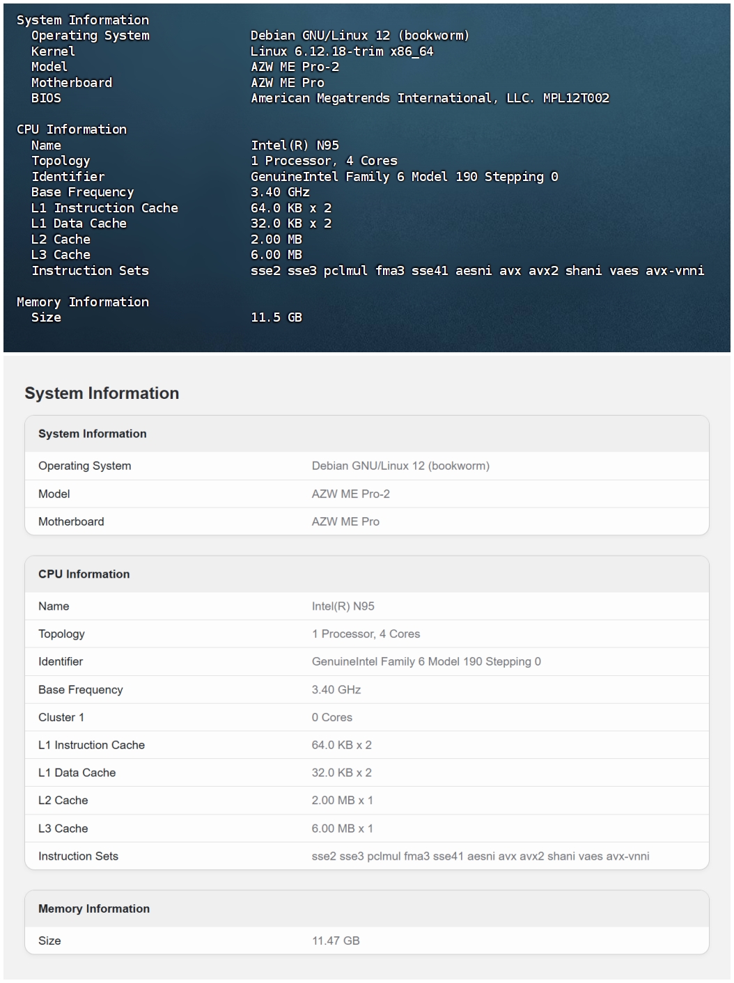Select the terminal's 1 Processor, 4 Cores value
This screenshot has width=734, height=983.
click(x=324, y=161)
